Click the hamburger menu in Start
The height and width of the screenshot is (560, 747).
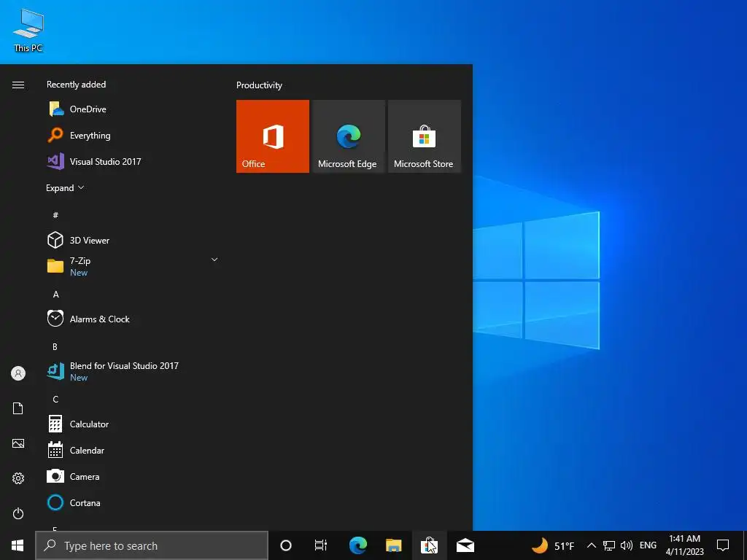(x=18, y=85)
